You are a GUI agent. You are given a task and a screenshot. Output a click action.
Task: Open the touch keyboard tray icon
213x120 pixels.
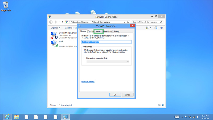[x=177, y=117]
